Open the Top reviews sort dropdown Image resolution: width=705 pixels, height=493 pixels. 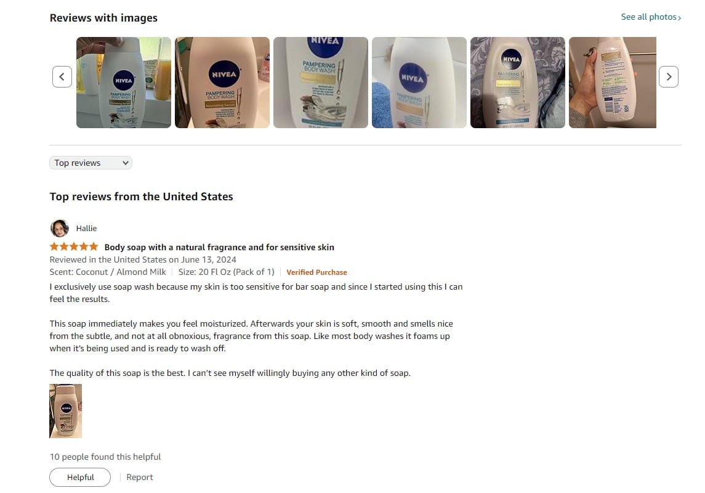click(x=91, y=163)
